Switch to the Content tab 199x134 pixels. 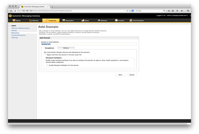tap(120, 21)
